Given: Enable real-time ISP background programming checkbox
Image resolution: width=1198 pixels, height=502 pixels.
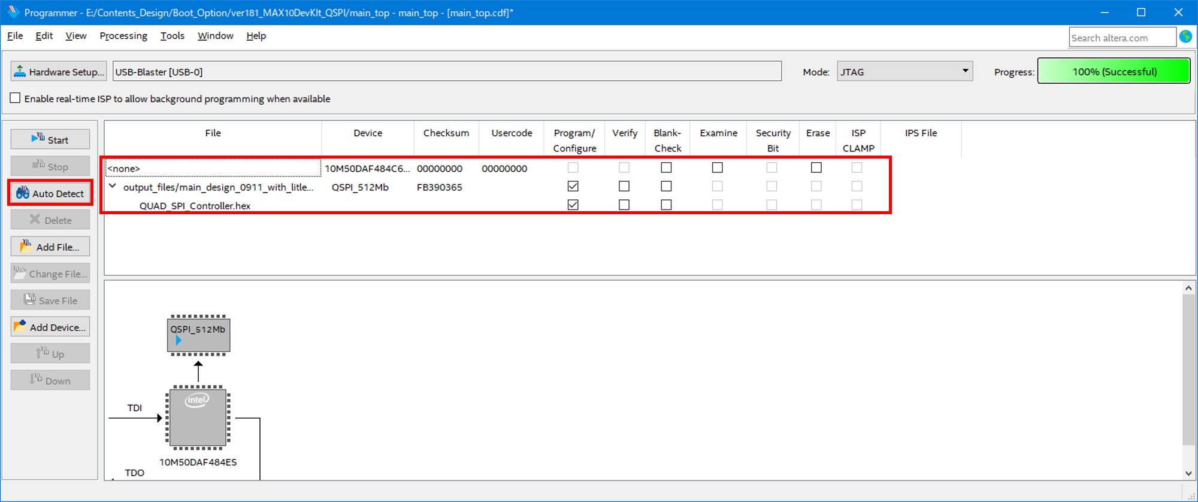Looking at the screenshot, I should coord(16,98).
